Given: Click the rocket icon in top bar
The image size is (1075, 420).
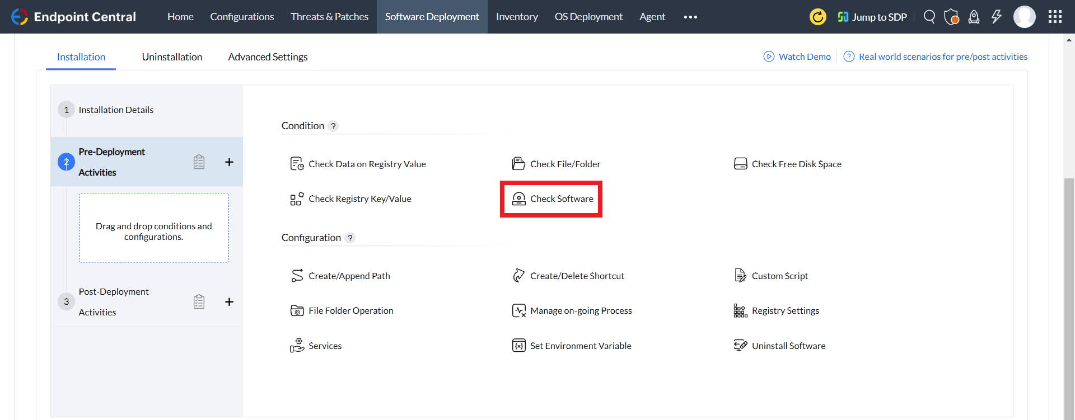Looking at the screenshot, I should point(974,17).
